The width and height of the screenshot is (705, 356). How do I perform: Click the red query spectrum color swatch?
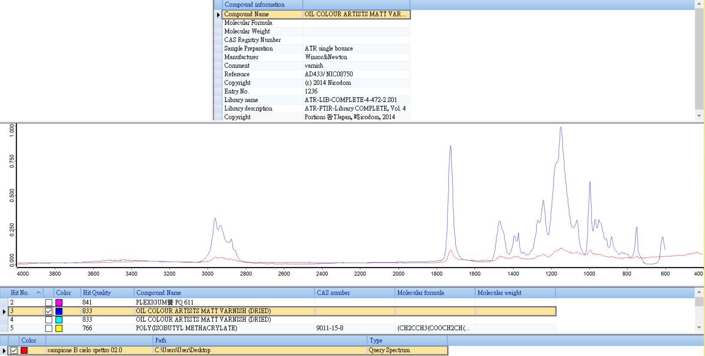[x=24, y=350]
